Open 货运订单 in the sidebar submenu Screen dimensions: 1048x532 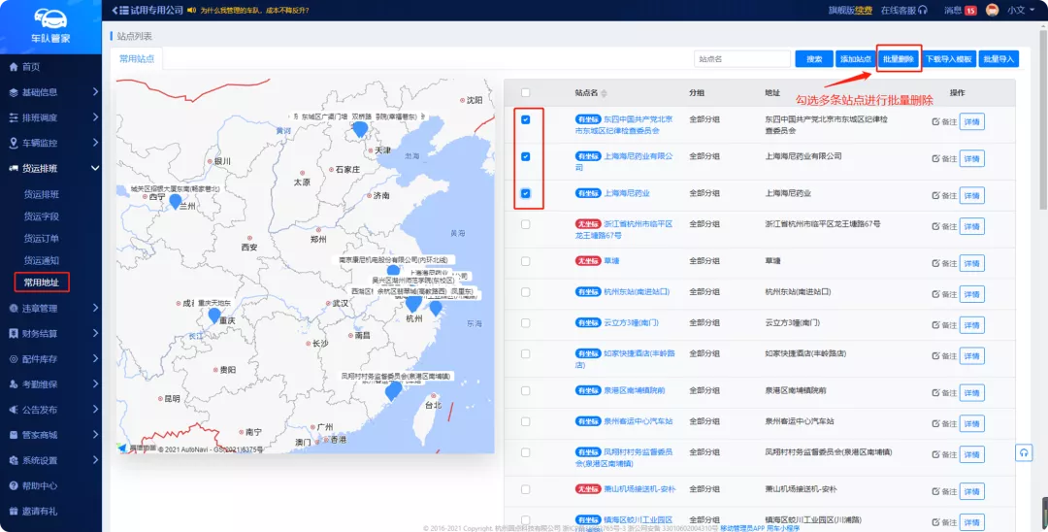[x=42, y=238]
